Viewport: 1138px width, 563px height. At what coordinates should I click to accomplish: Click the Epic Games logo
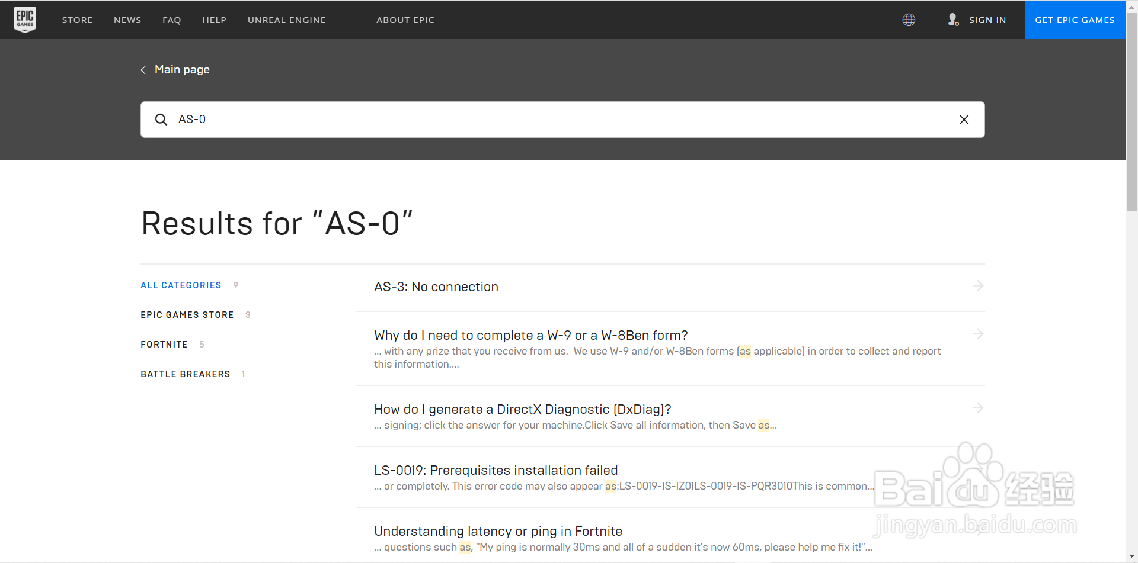click(x=25, y=20)
